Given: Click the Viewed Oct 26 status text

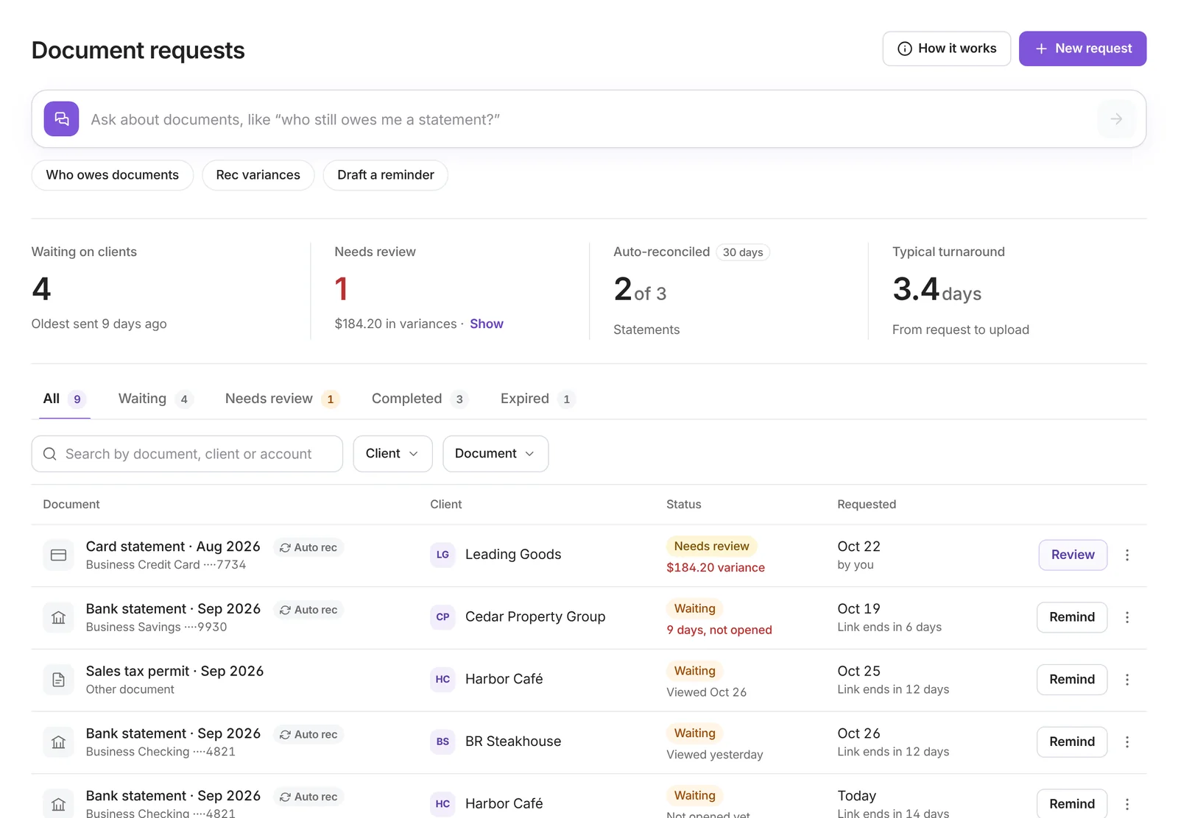Looking at the screenshot, I should (706, 692).
